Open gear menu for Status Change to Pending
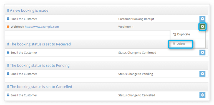The width and height of the screenshot is (214, 105). click(202, 74)
